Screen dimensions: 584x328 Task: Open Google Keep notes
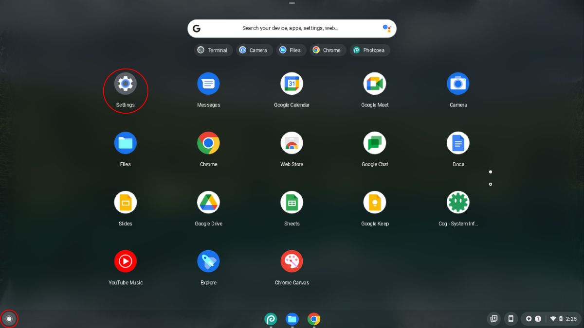point(375,202)
